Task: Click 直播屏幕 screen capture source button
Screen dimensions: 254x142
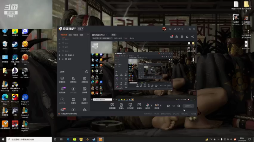Action: [x=112, y=106]
